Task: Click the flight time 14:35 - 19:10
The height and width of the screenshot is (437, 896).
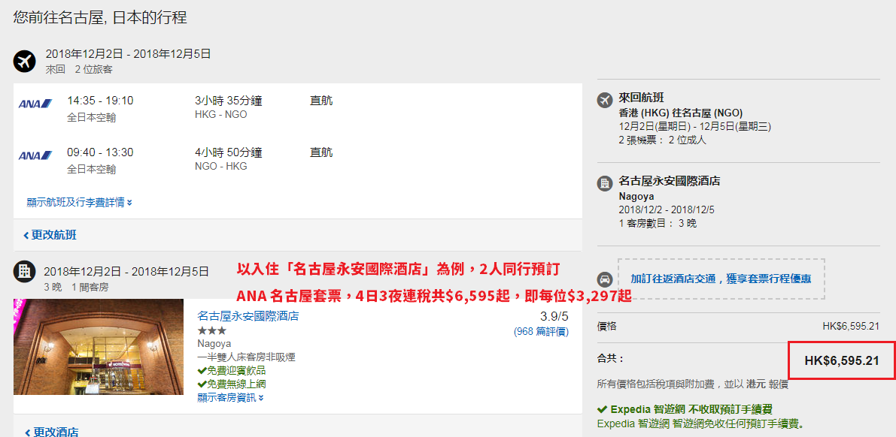Action: [x=100, y=101]
